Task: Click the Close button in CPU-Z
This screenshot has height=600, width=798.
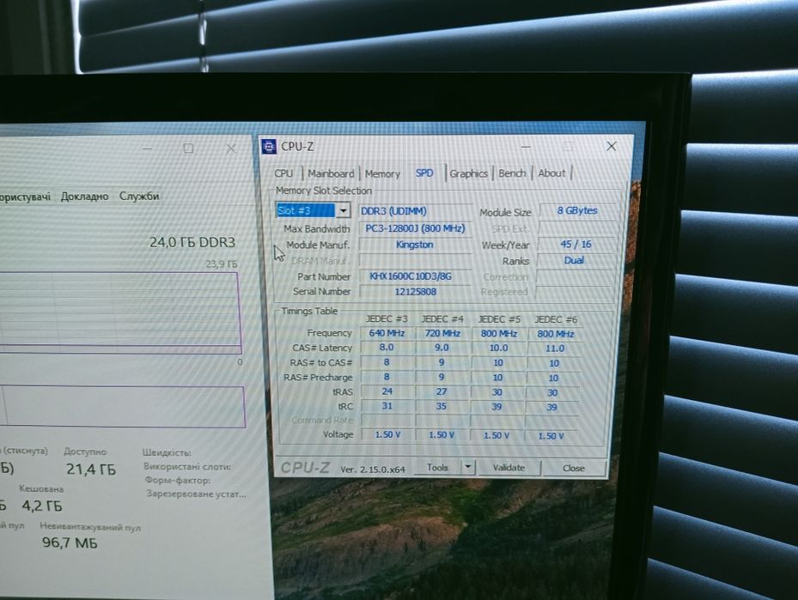Action: pos(574,469)
